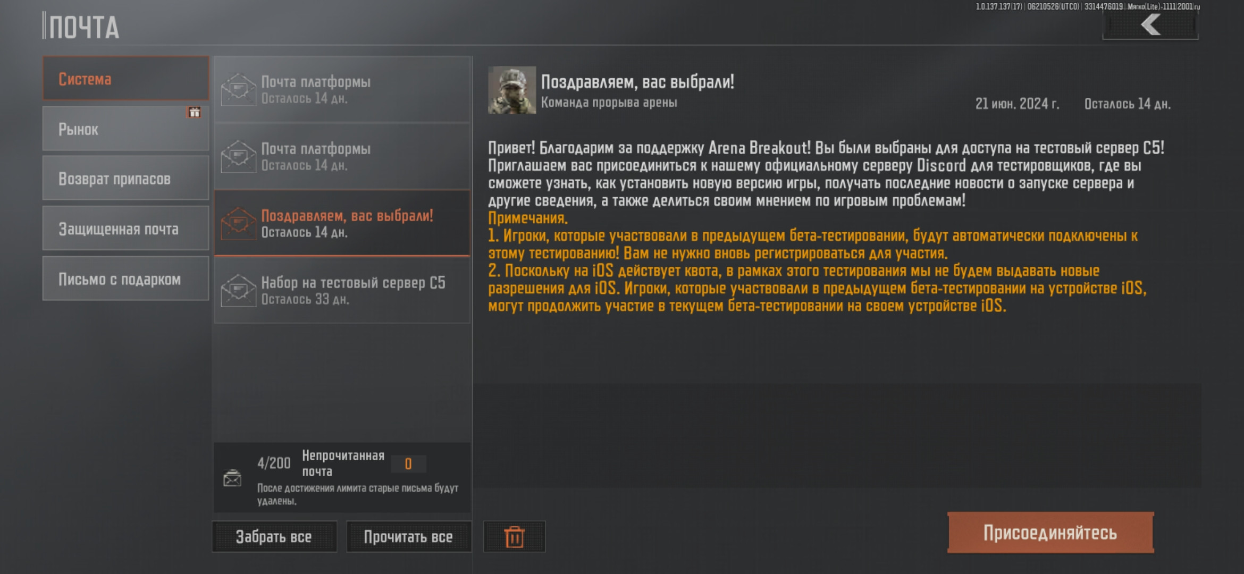
Task: Click the gift badge on Рынок tab
Action: (195, 112)
